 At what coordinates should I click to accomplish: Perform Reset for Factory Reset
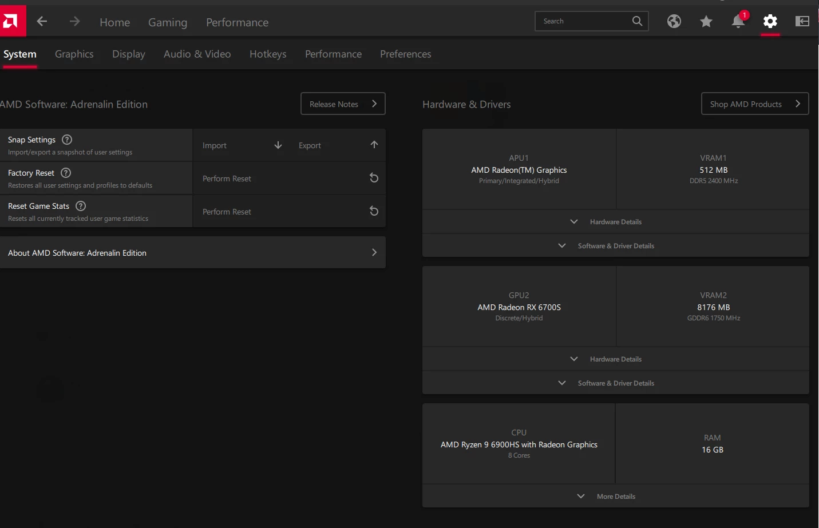[x=289, y=178]
